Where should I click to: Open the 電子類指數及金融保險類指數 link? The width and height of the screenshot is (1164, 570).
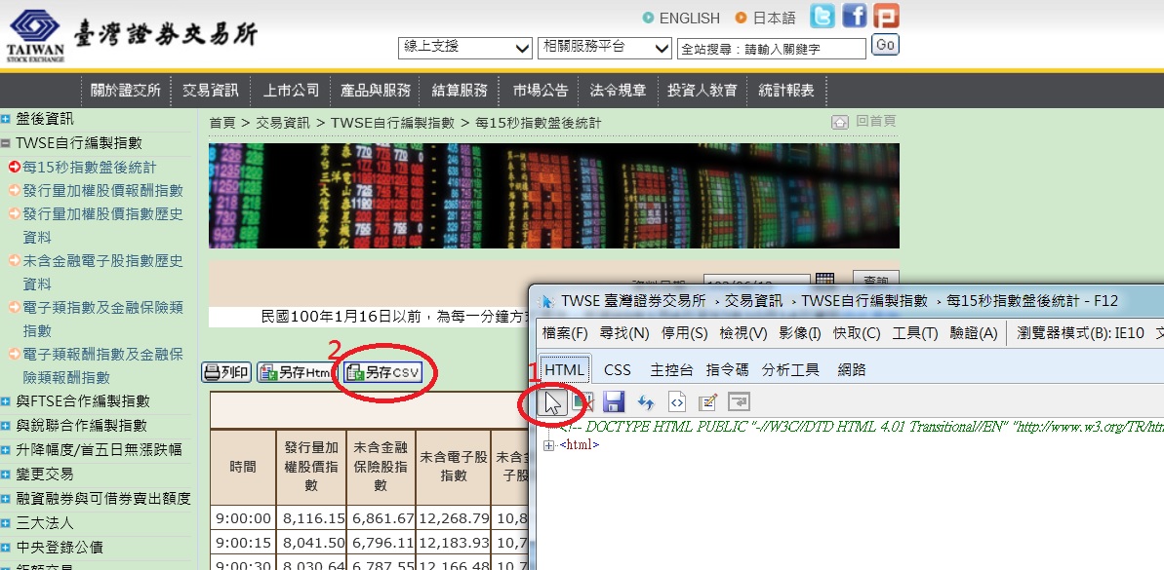click(102, 319)
